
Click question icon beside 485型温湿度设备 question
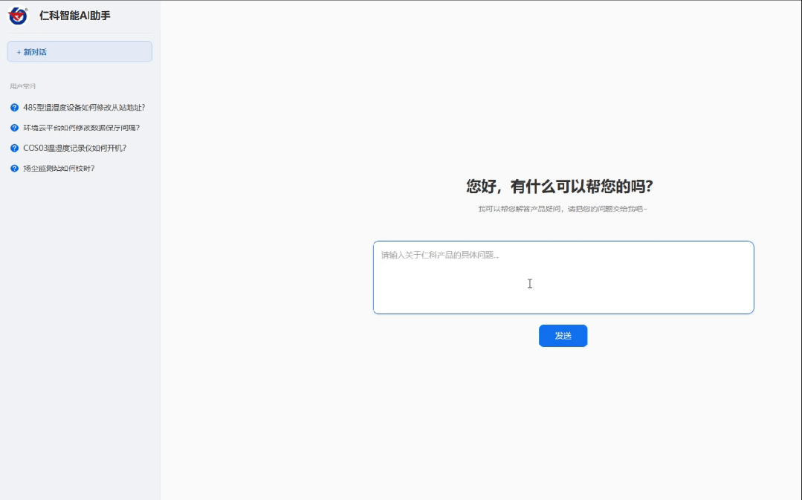click(x=14, y=108)
